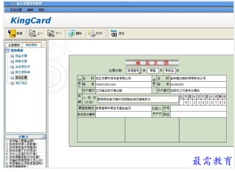Open tip 7 扫描的背景图变大怎么办
Image resolution: width=235 pixels, height=172 pixels.
pyautogui.click(x=25, y=160)
